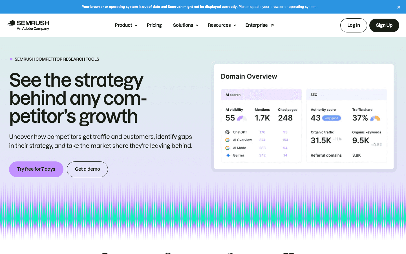Request a demo with Get a demo
The height and width of the screenshot is (254, 406).
(87, 169)
